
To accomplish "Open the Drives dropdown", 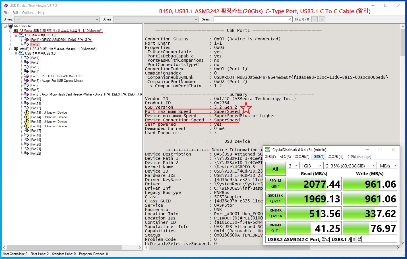I will 57,19.
